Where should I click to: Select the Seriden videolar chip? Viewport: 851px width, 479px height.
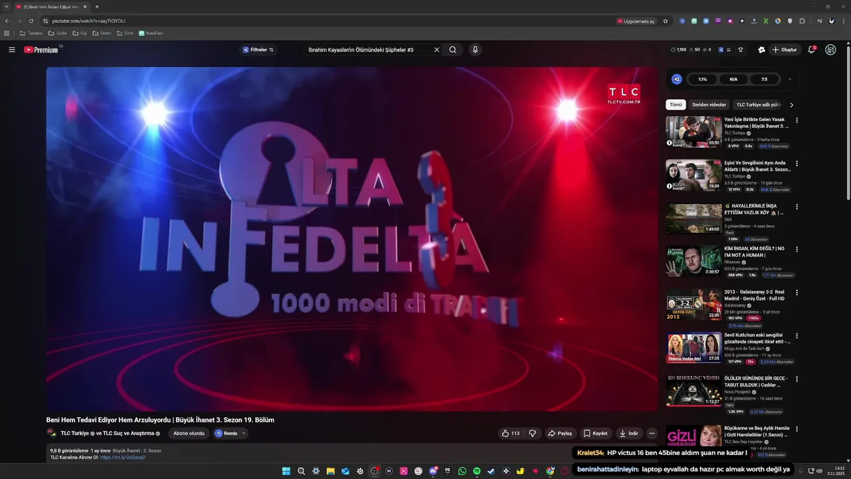tap(709, 105)
